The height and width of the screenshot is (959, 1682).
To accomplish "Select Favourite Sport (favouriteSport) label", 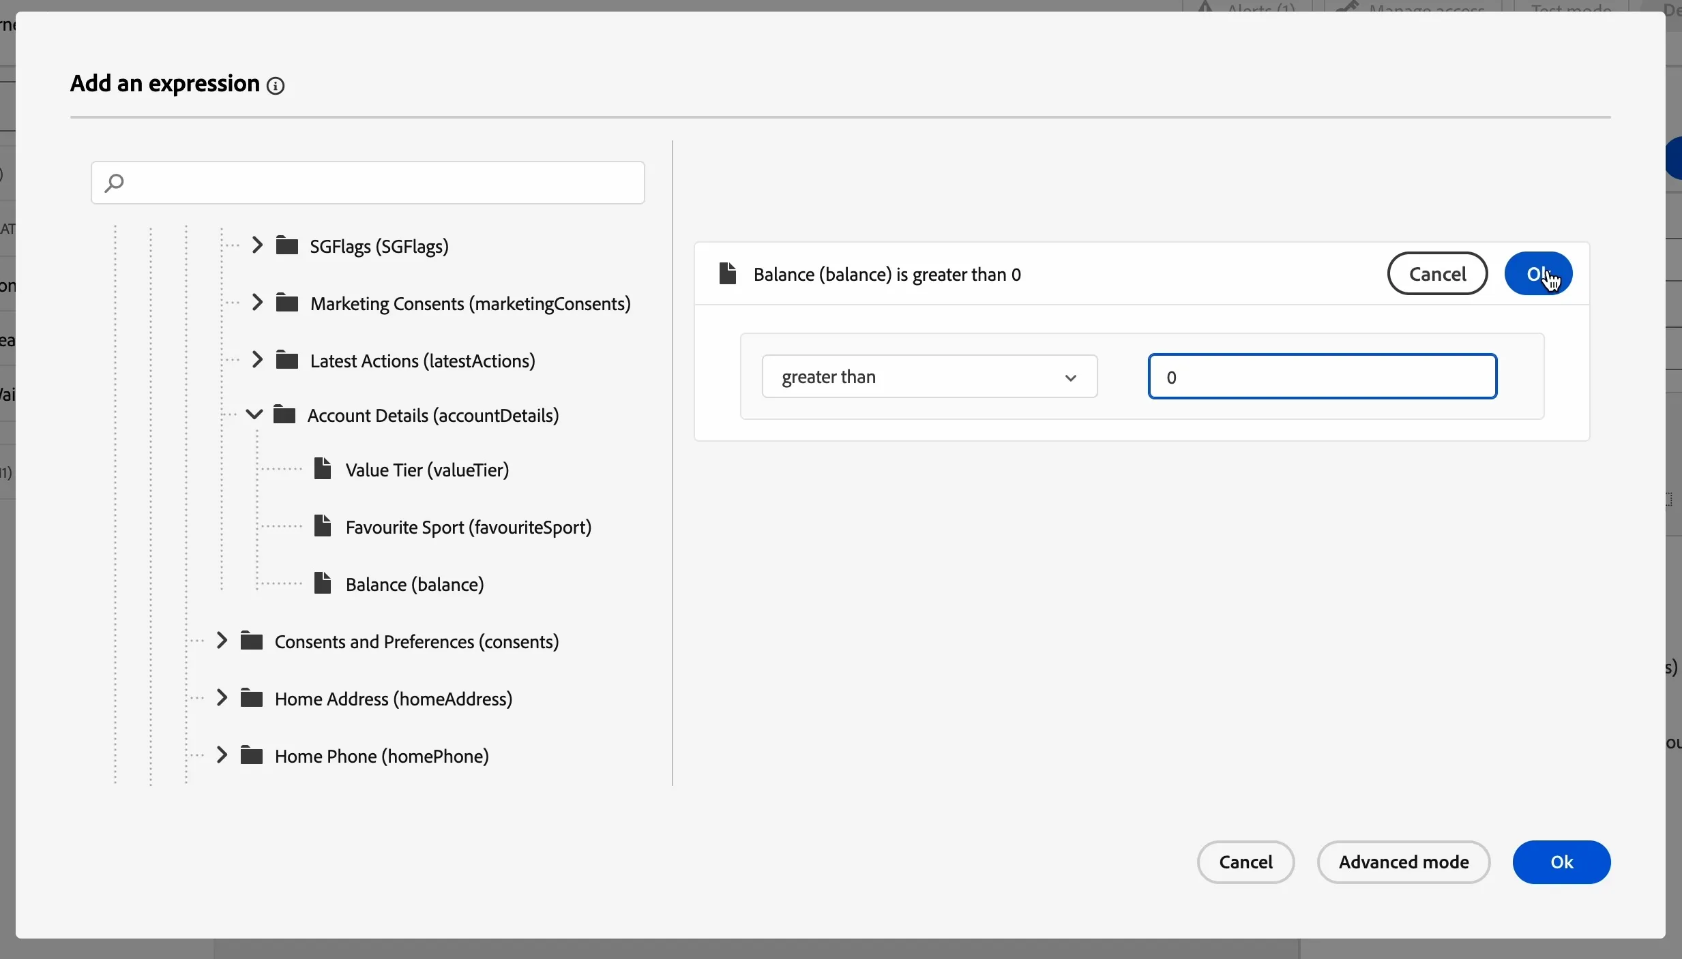I will [x=469, y=527].
